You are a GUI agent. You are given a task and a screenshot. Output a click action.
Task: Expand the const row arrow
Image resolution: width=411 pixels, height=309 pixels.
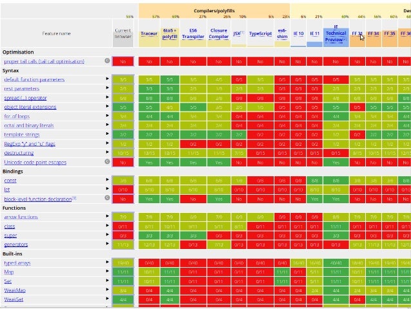pos(107,179)
